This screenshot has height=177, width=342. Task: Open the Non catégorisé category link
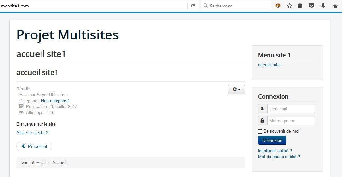click(55, 101)
